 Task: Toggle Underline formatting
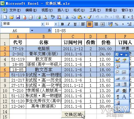tap(75, 24)
